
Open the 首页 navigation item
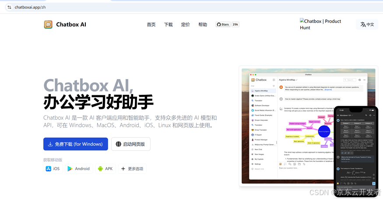pos(151,24)
